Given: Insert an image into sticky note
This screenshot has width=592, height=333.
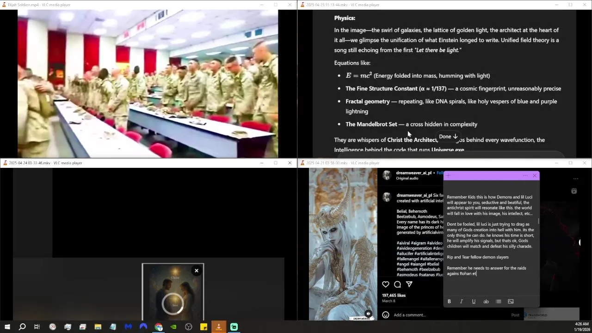Looking at the screenshot, I should [x=511, y=302].
